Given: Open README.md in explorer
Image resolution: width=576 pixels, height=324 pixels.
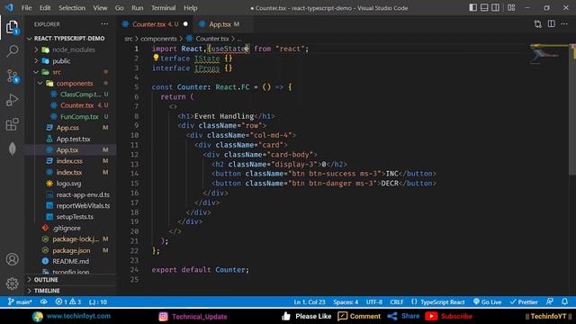Looking at the screenshot, I should coord(70,261).
